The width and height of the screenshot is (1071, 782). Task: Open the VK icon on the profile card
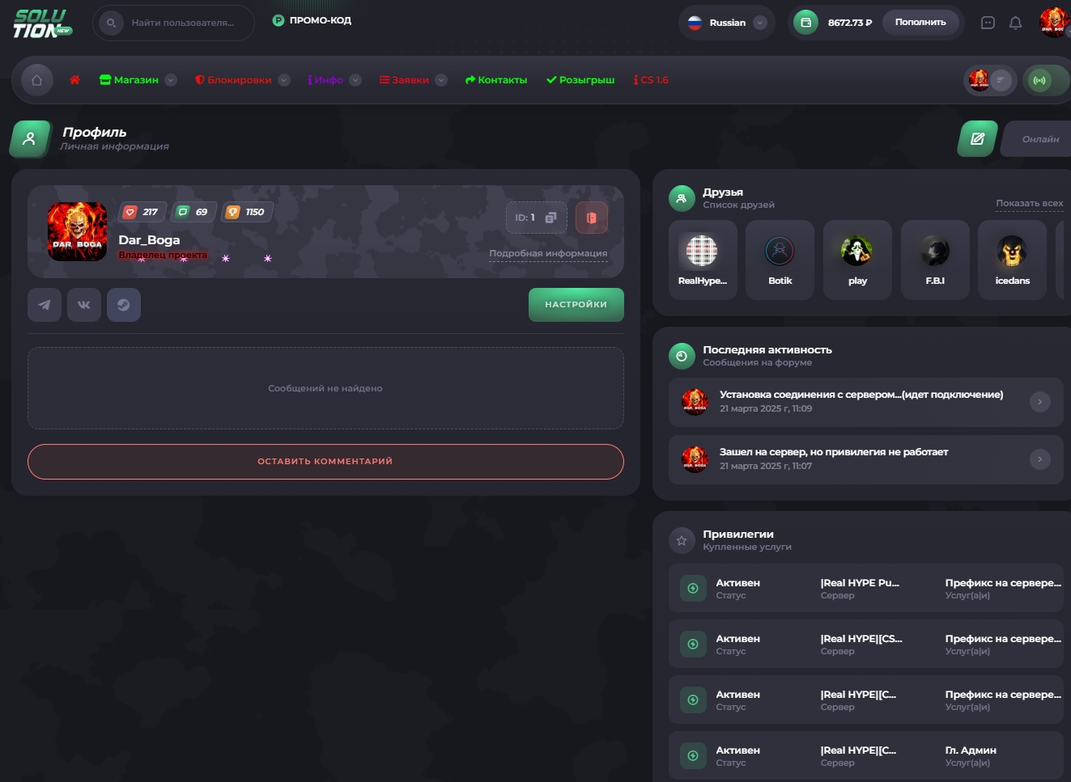tap(84, 305)
